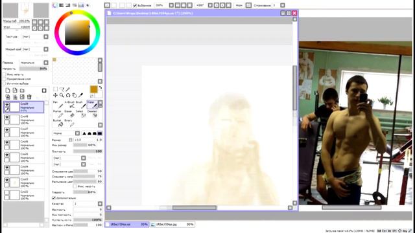415x233 pixels.
Task: Select the Eraser tool
Action: coord(70,114)
